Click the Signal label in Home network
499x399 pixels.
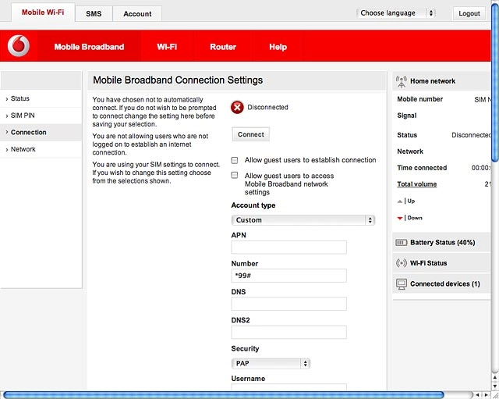click(x=407, y=116)
